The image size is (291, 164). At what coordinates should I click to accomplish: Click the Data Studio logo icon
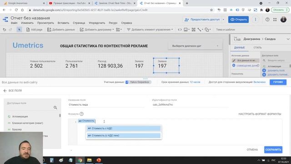tap(5, 20)
